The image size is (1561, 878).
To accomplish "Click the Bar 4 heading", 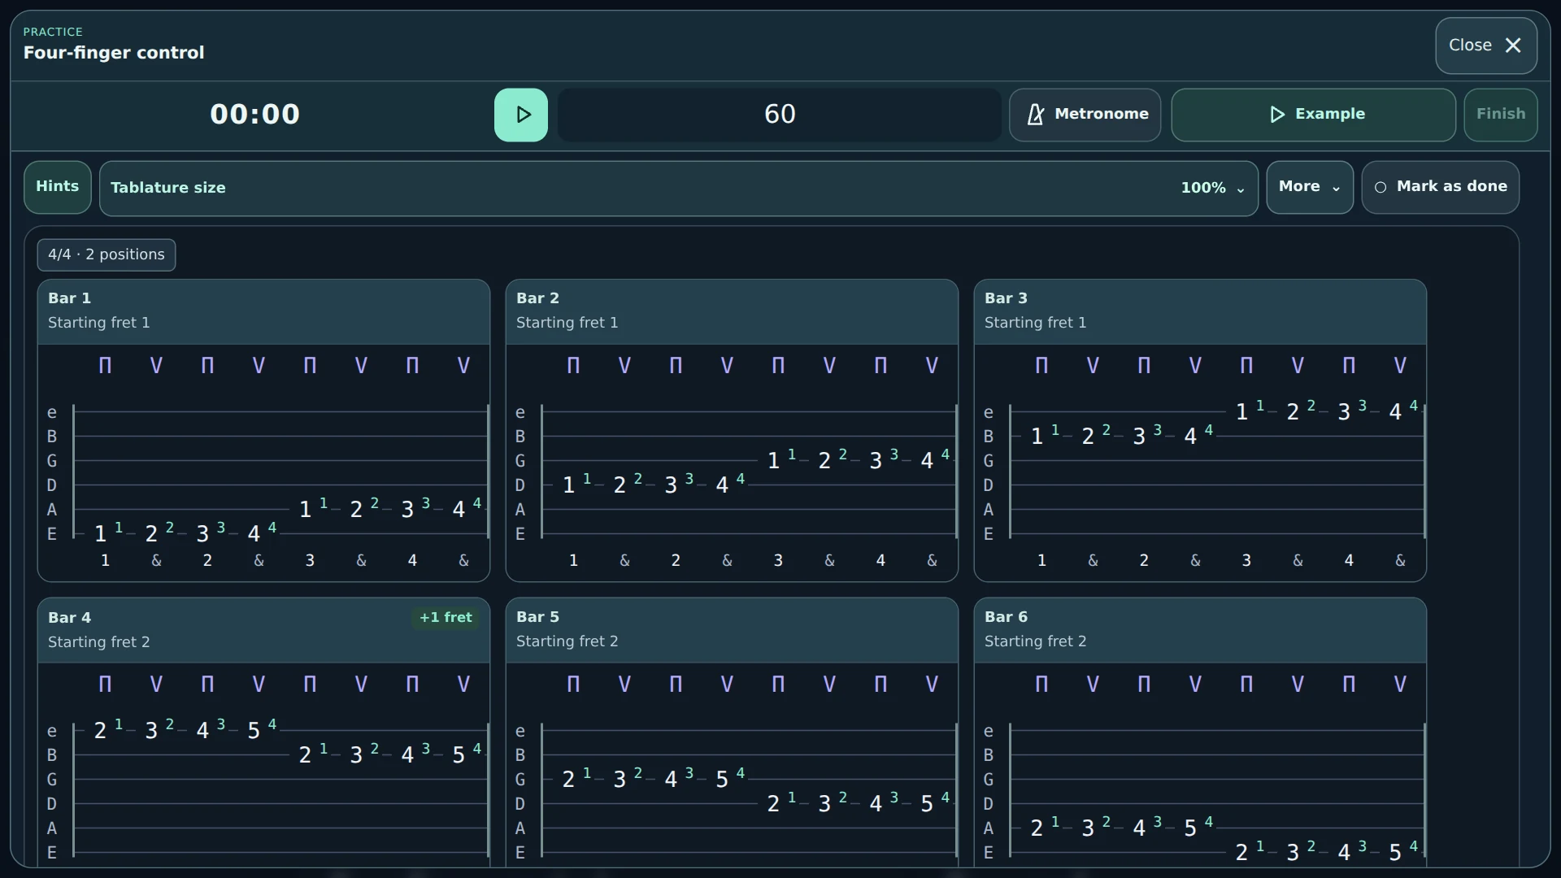I will 70,618.
